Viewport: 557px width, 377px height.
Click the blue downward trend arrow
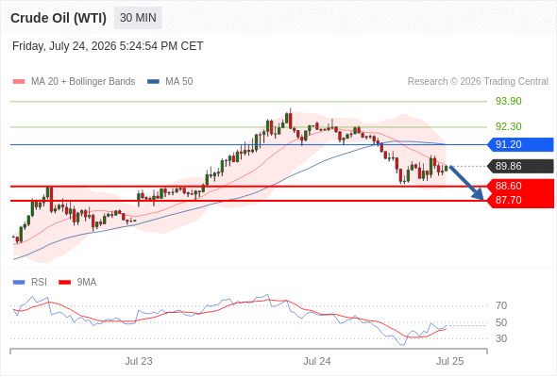tap(466, 183)
